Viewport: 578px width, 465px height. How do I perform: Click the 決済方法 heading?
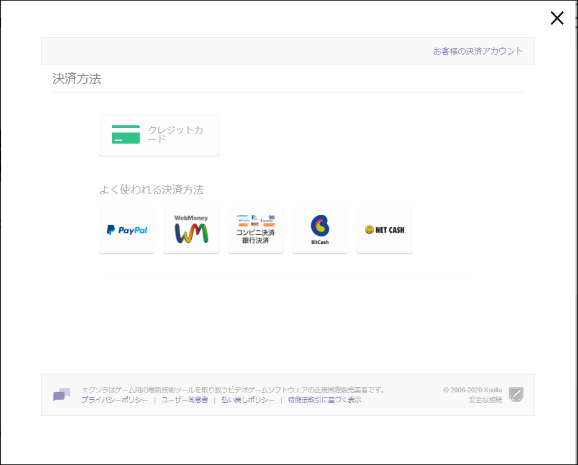click(x=77, y=79)
